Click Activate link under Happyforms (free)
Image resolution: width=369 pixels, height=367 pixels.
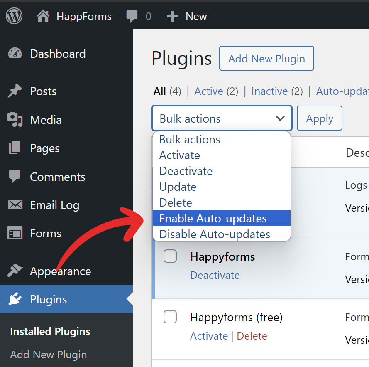pyautogui.click(x=209, y=336)
